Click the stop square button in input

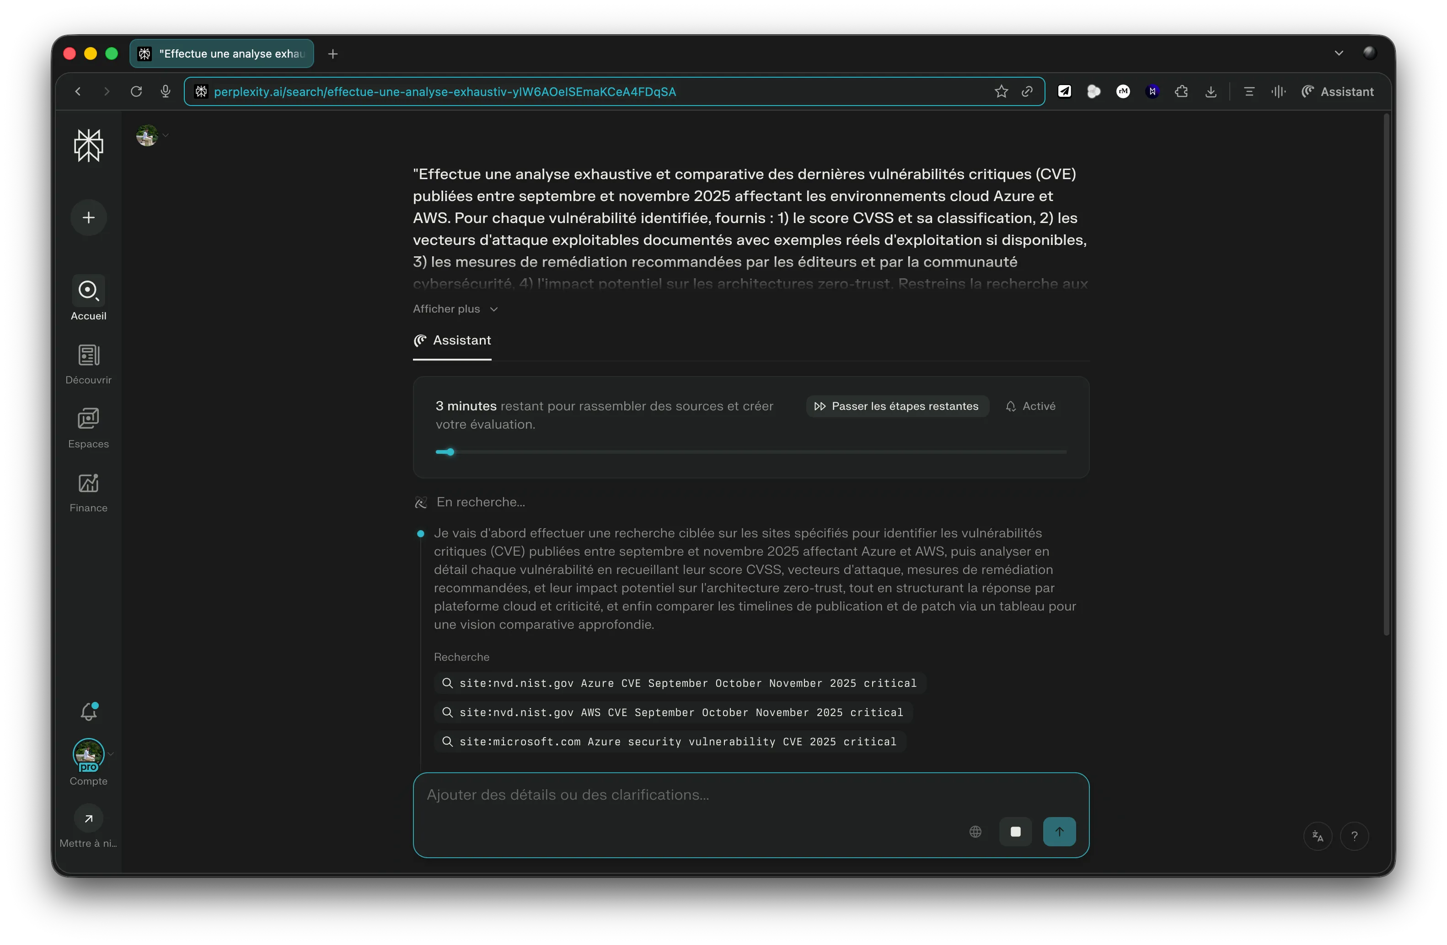coord(1015,831)
